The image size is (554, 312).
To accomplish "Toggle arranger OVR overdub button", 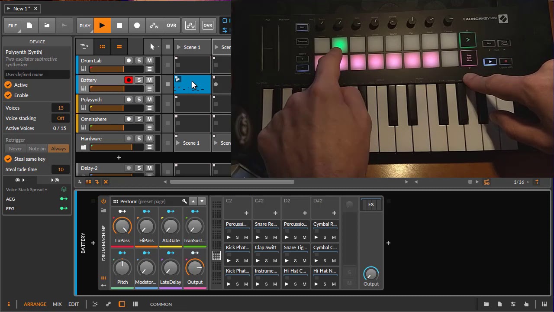I will pyautogui.click(x=171, y=26).
